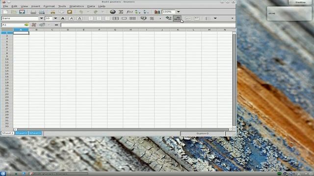This screenshot has width=314, height=176.
Task: Open the View menu
Action: tap(24, 6)
